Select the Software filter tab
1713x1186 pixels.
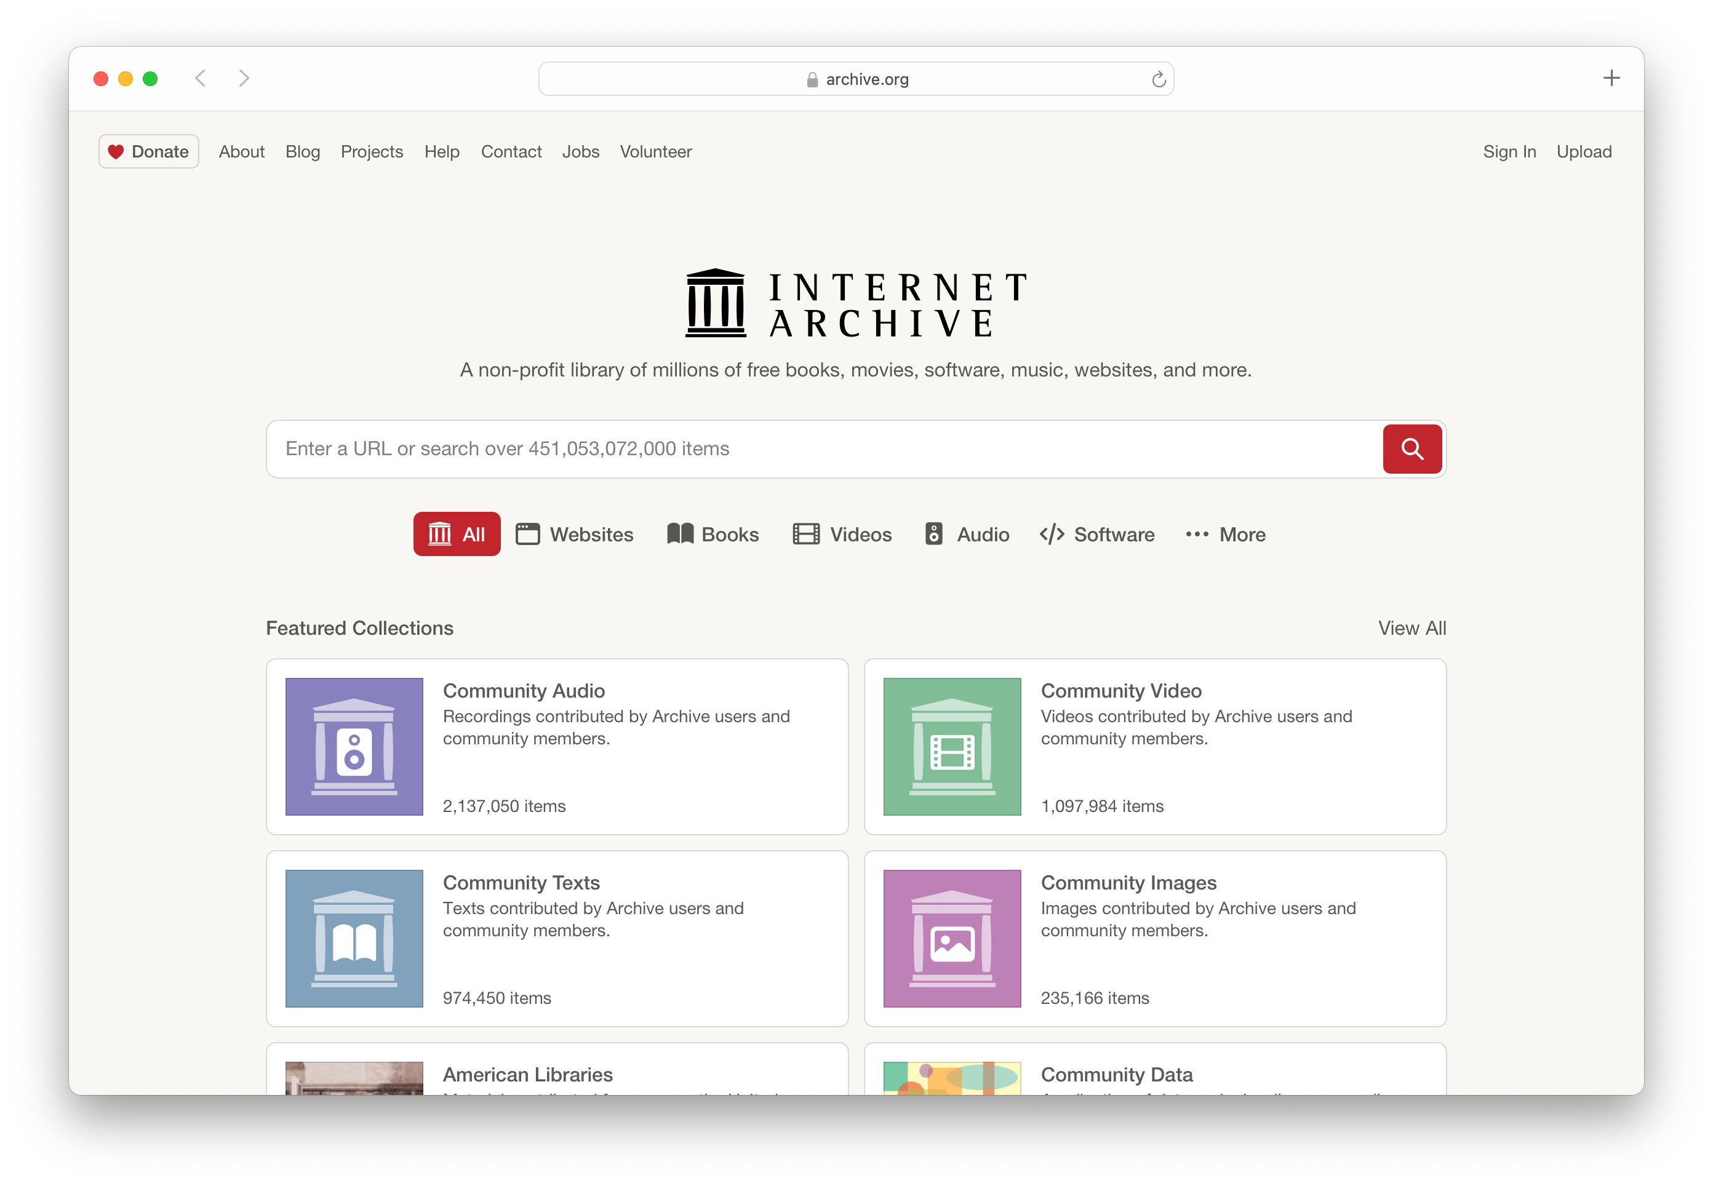(1097, 535)
